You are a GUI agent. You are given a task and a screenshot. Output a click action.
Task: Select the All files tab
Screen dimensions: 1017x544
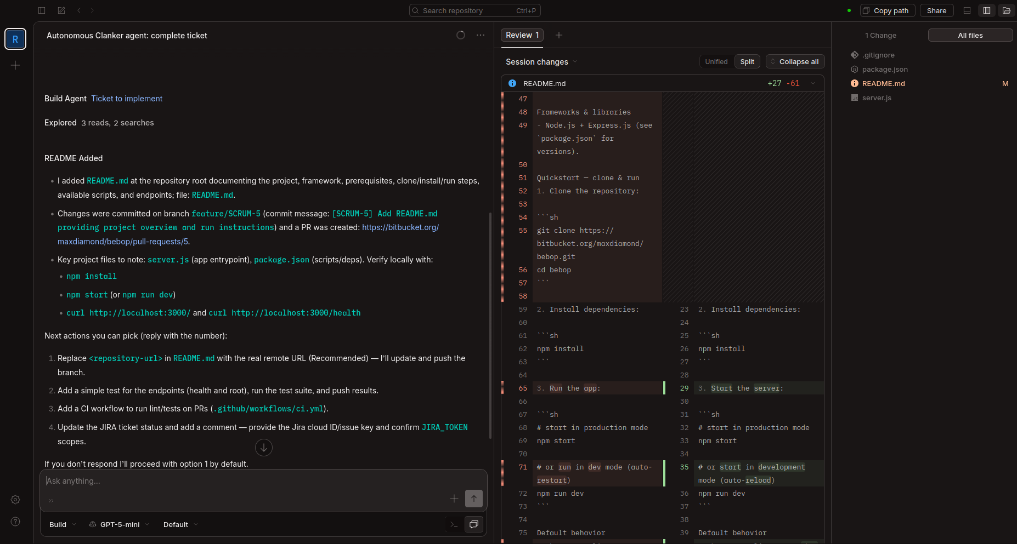[970, 35]
